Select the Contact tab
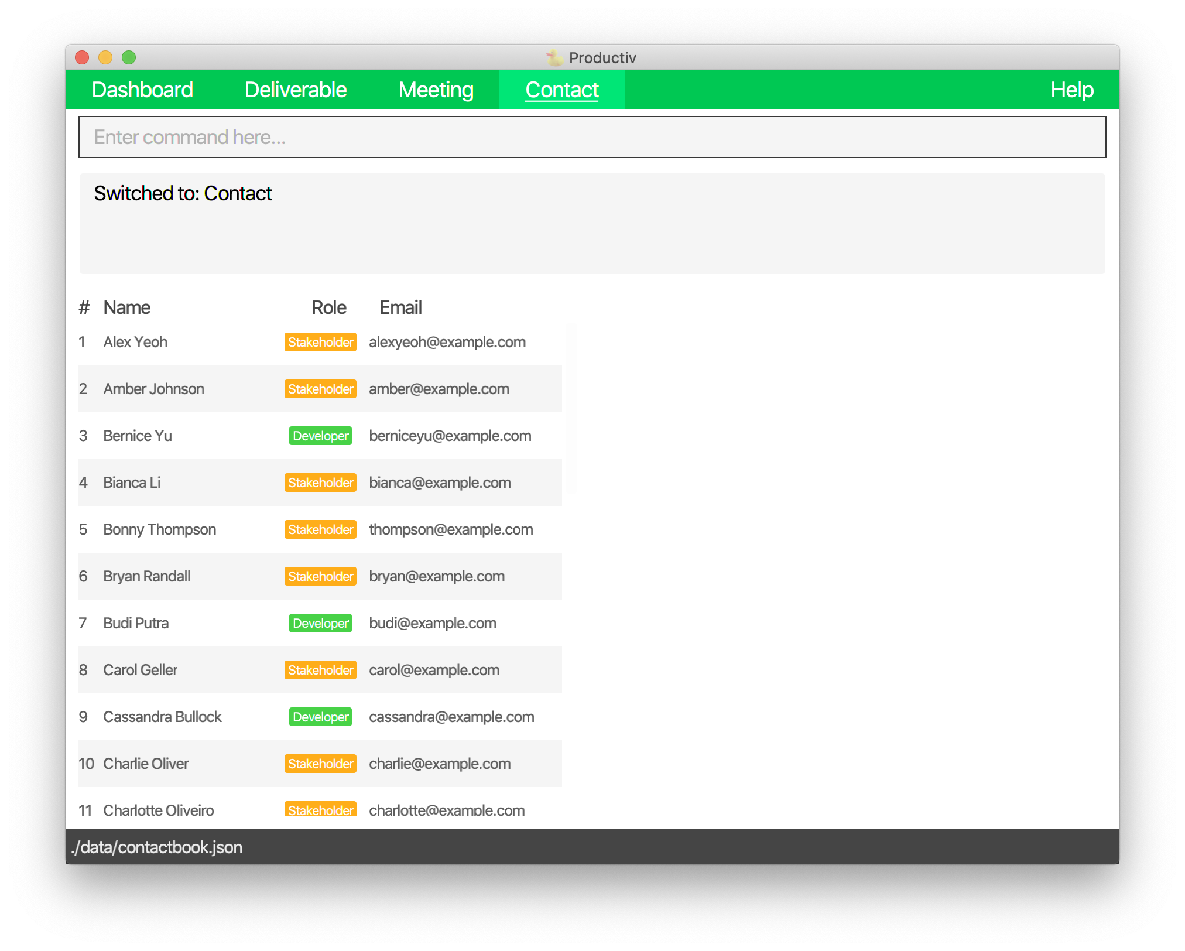This screenshot has width=1185, height=951. pyautogui.click(x=562, y=90)
